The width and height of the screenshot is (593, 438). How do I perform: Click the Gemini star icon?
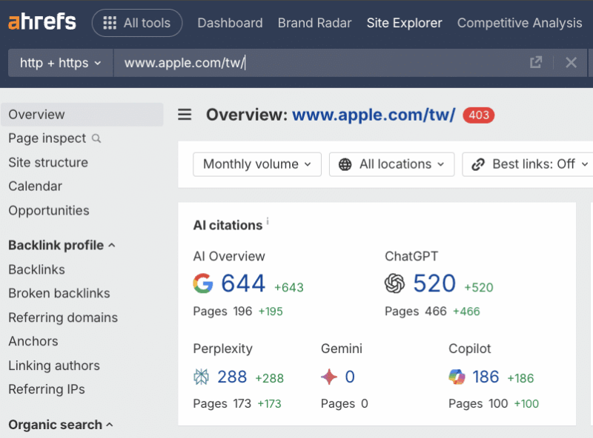(x=329, y=377)
